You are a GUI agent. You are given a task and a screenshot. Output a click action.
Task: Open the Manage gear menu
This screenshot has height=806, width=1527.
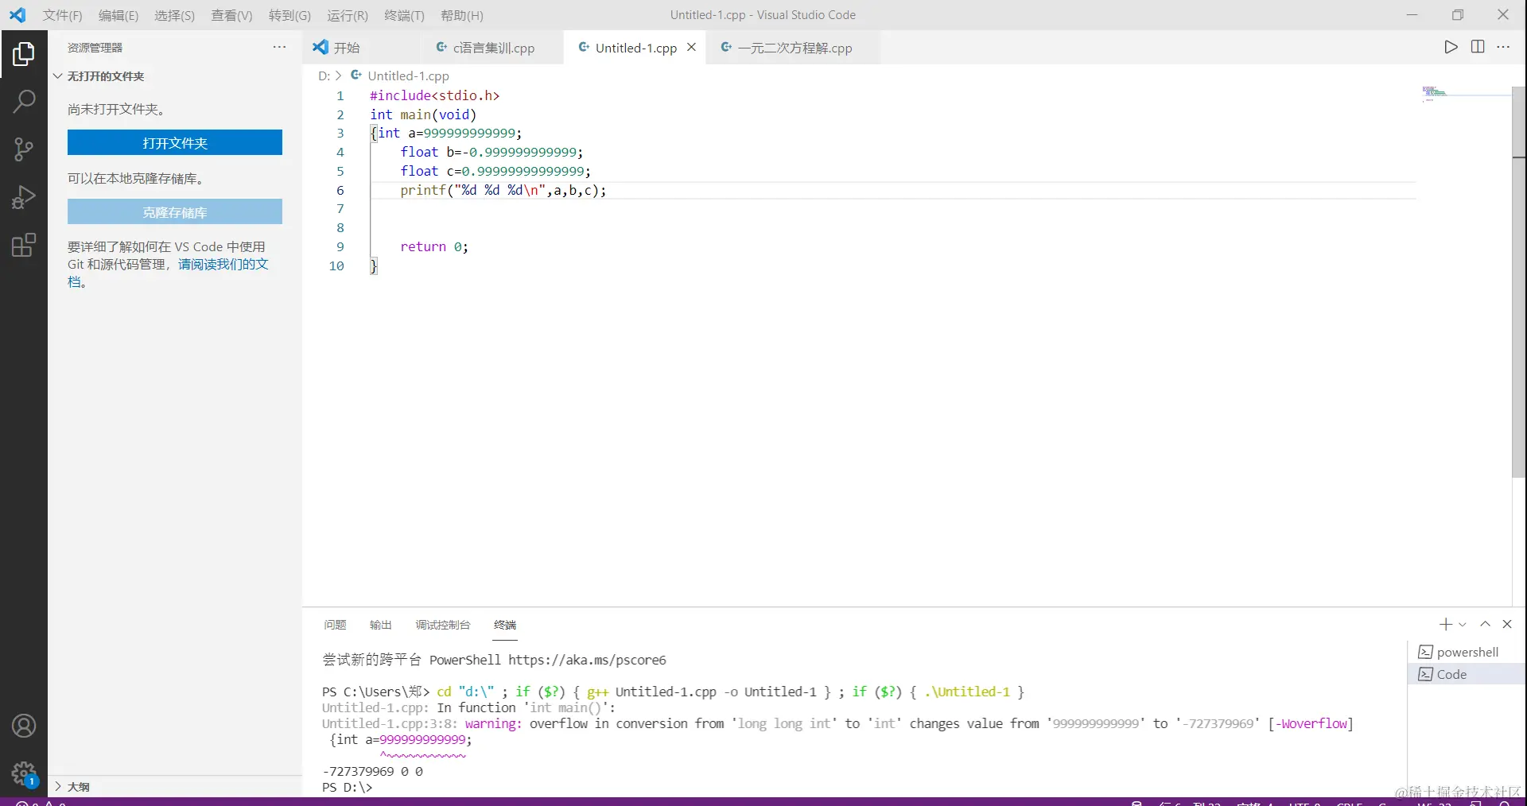point(24,773)
